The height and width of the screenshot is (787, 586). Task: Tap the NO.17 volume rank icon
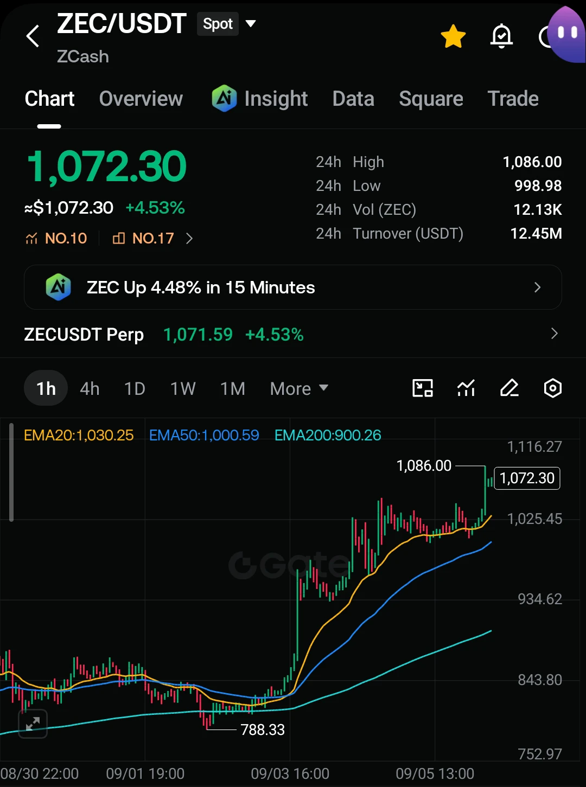pyautogui.click(x=118, y=238)
